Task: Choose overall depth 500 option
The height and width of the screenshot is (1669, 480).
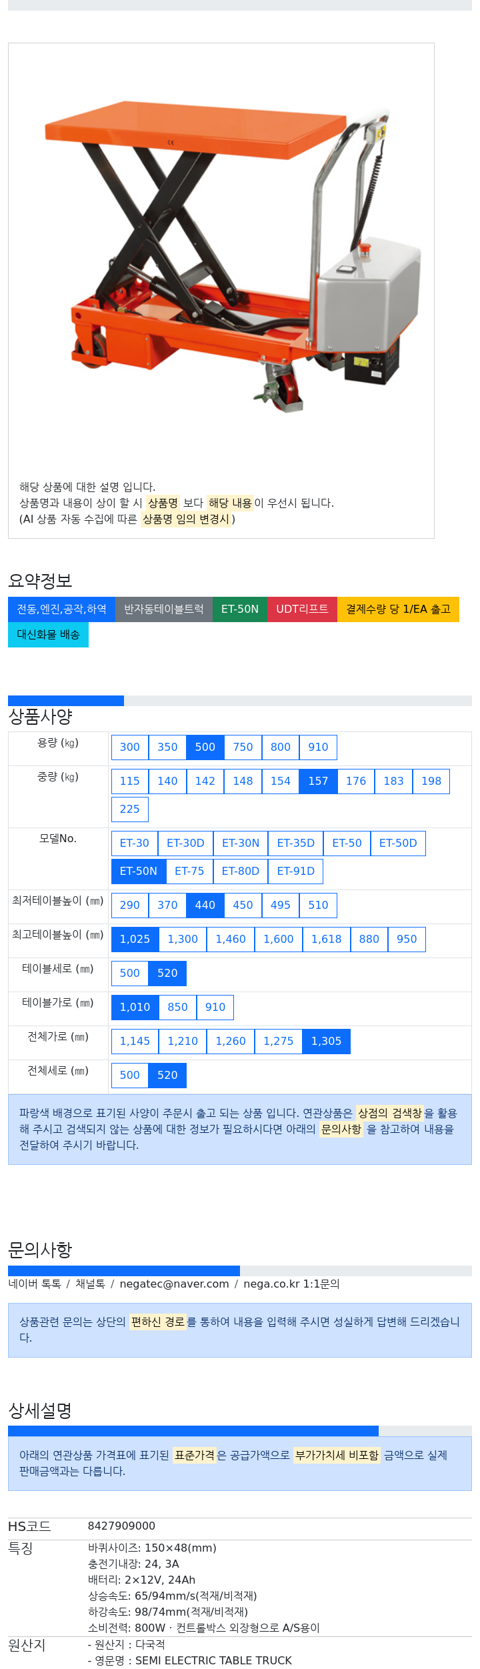Action: pos(130,1076)
